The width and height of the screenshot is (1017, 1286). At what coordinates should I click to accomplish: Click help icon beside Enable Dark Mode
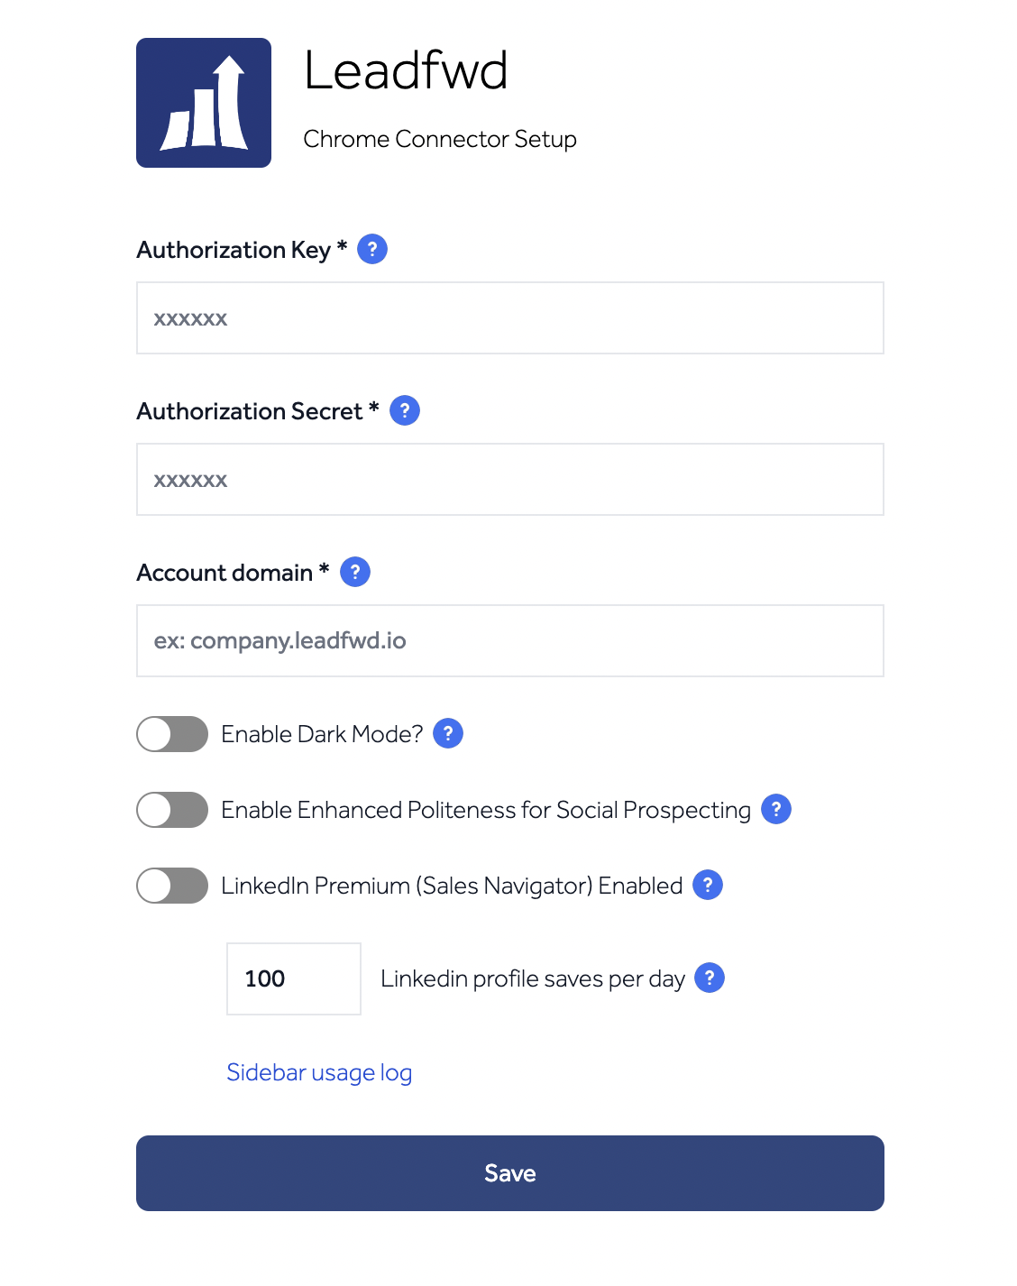(448, 733)
